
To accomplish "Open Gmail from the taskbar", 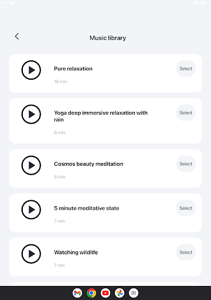I will [x=77, y=293].
